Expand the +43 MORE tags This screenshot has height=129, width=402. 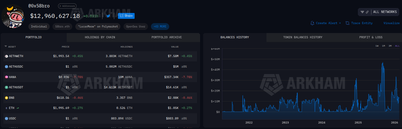[160, 27]
